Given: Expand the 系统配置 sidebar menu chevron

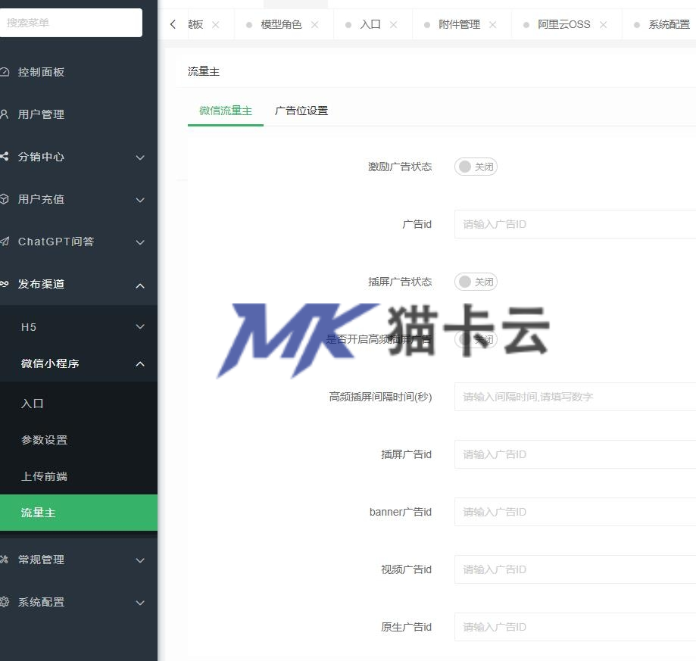Looking at the screenshot, I should click(x=140, y=603).
